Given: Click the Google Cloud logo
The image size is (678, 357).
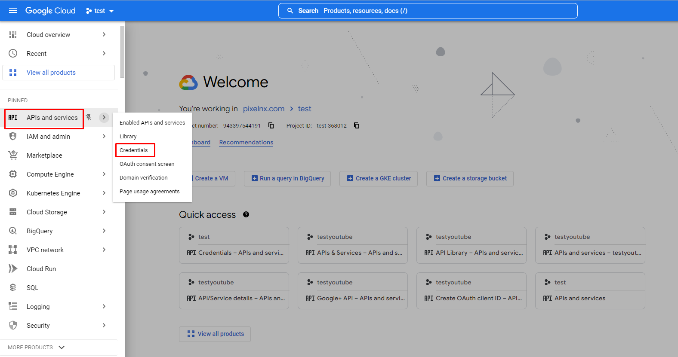Looking at the screenshot, I should coord(50,11).
